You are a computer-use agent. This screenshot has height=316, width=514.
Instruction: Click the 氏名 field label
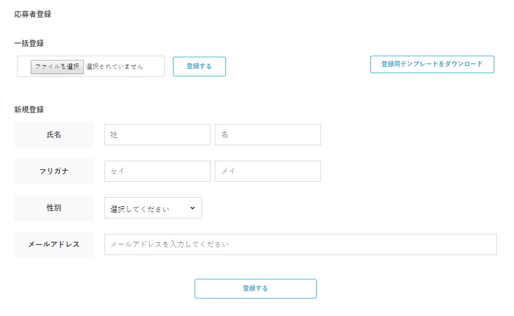pyautogui.click(x=54, y=135)
